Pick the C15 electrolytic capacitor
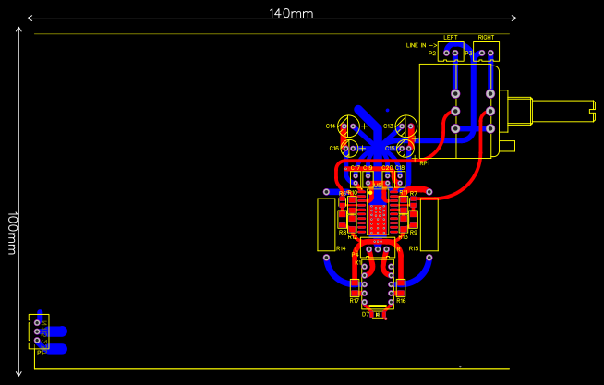 [405, 148]
